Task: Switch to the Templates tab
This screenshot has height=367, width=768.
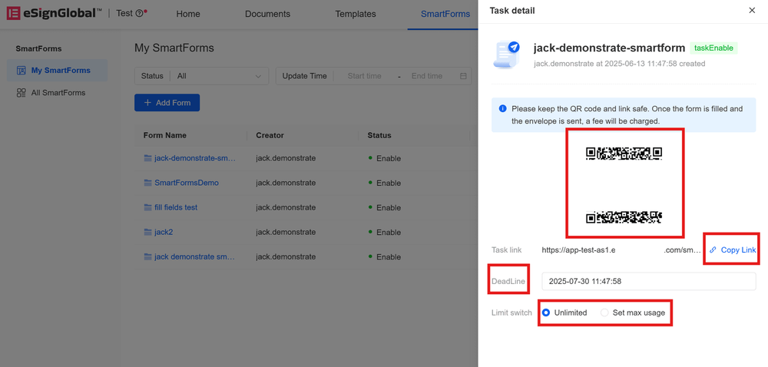Action: (356, 14)
